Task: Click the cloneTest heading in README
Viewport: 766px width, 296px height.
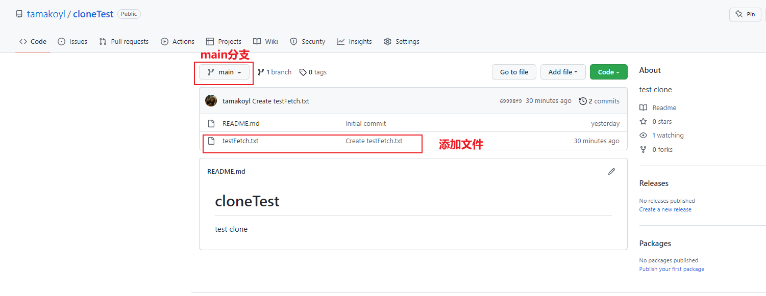Action: [x=247, y=201]
